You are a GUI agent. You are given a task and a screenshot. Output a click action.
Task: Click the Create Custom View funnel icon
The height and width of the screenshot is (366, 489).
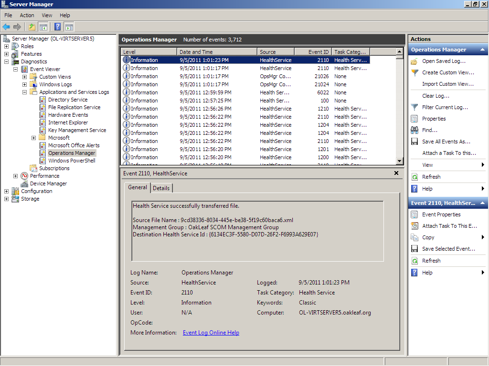pyautogui.click(x=415, y=72)
